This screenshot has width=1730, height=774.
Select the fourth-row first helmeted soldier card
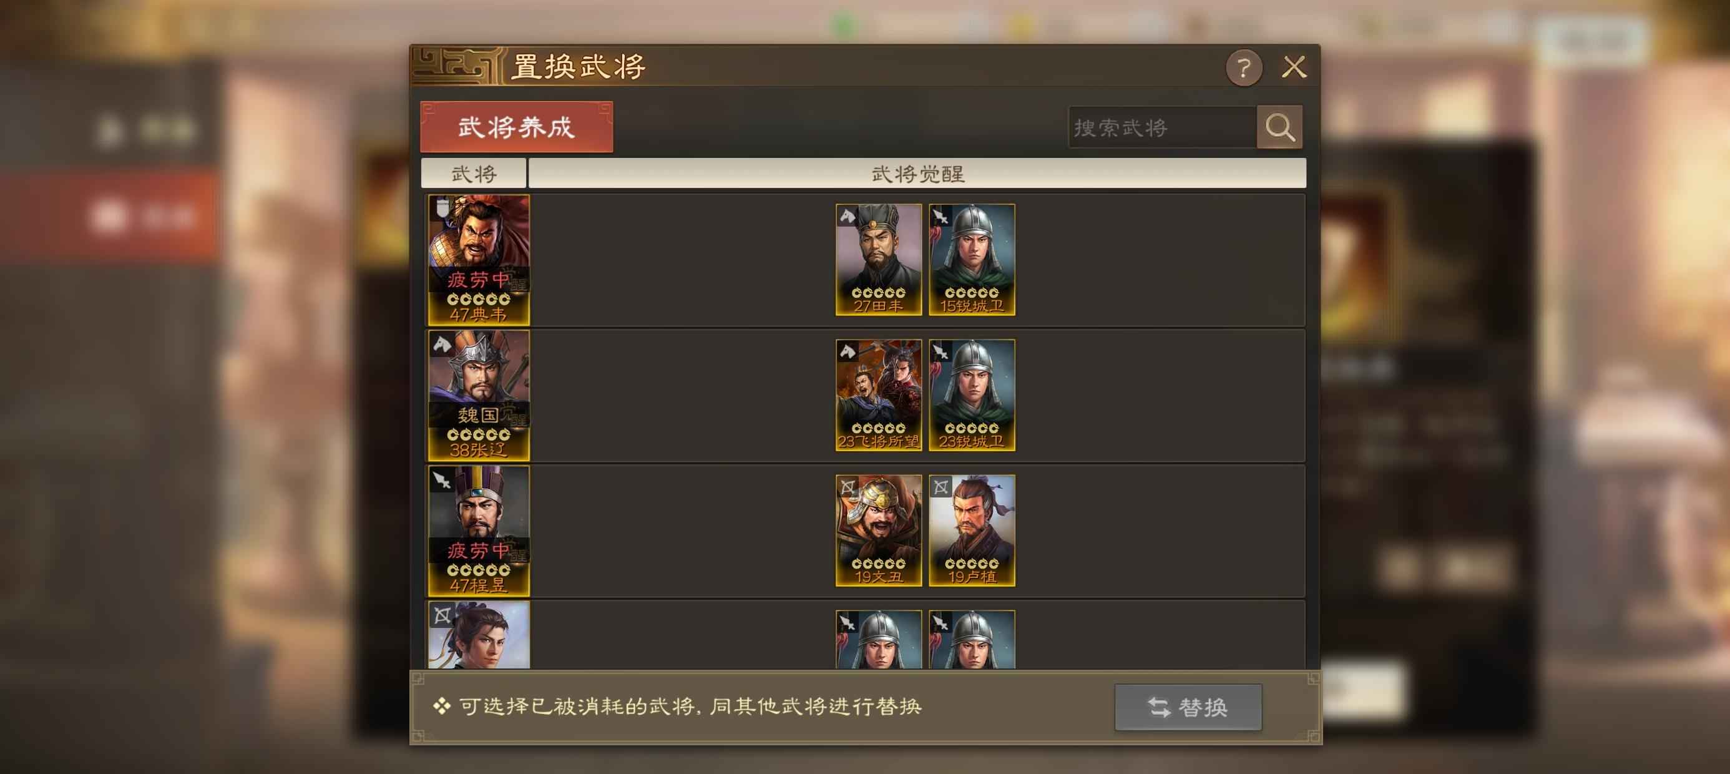(879, 640)
